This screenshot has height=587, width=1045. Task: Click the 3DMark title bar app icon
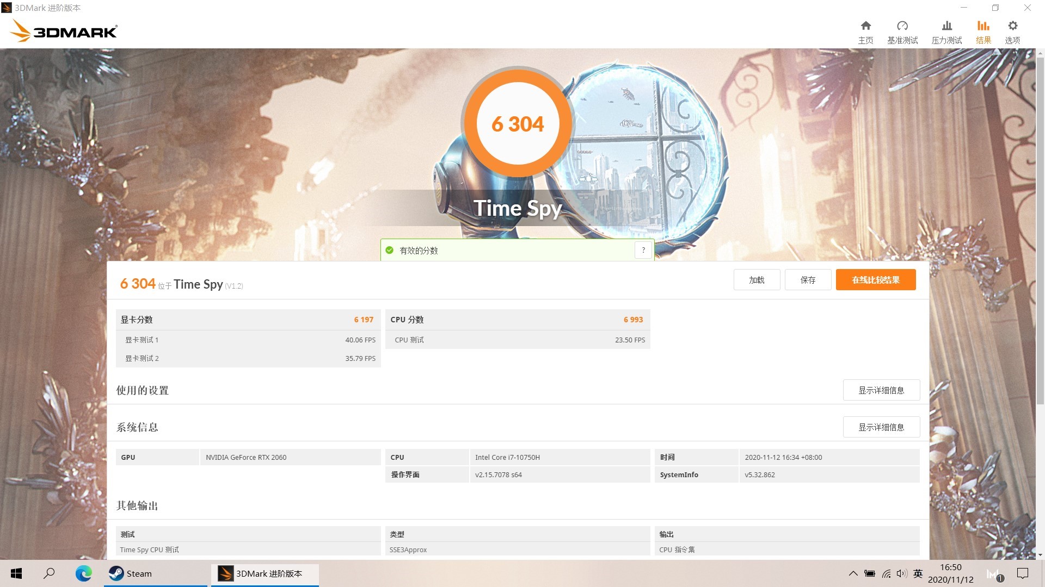[x=7, y=8]
